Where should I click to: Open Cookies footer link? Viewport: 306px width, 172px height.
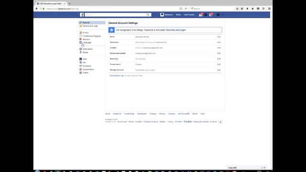[172, 114]
